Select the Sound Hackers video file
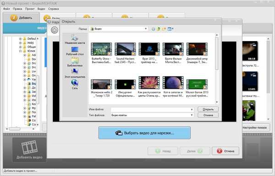Screen dimensions: 275x176 click(x=125, y=53)
